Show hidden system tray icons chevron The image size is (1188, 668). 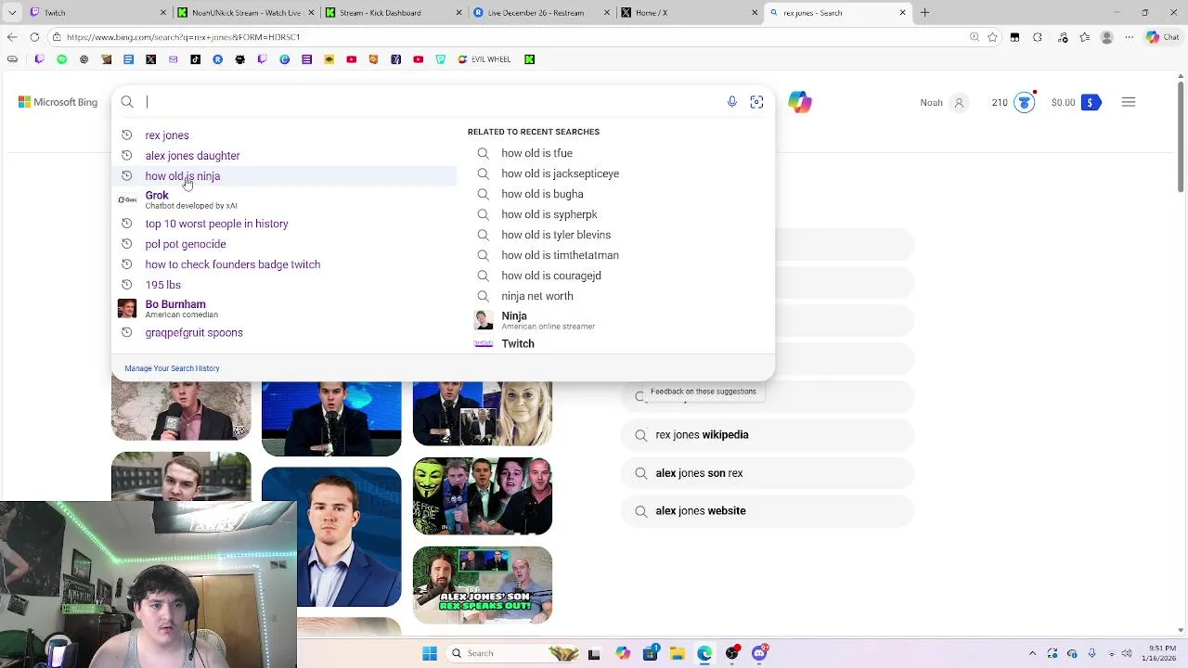point(1032,653)
